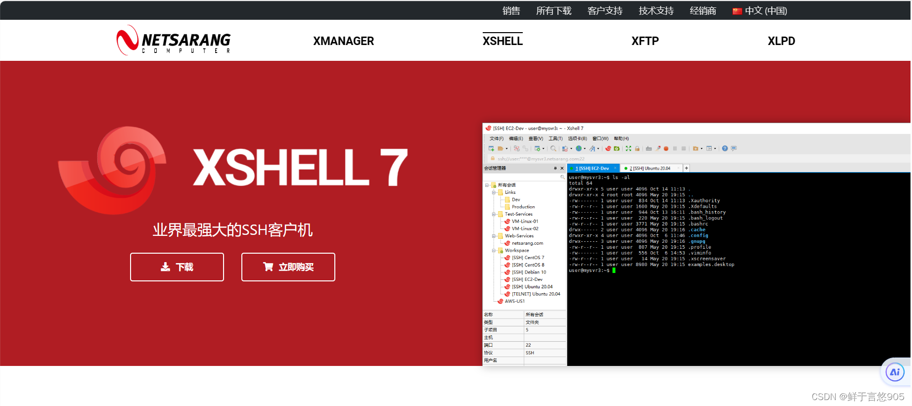Open the 文件(F) menu in Xshell
The width and height of the screenshot is (912, 406).
[x=496, y=138]
